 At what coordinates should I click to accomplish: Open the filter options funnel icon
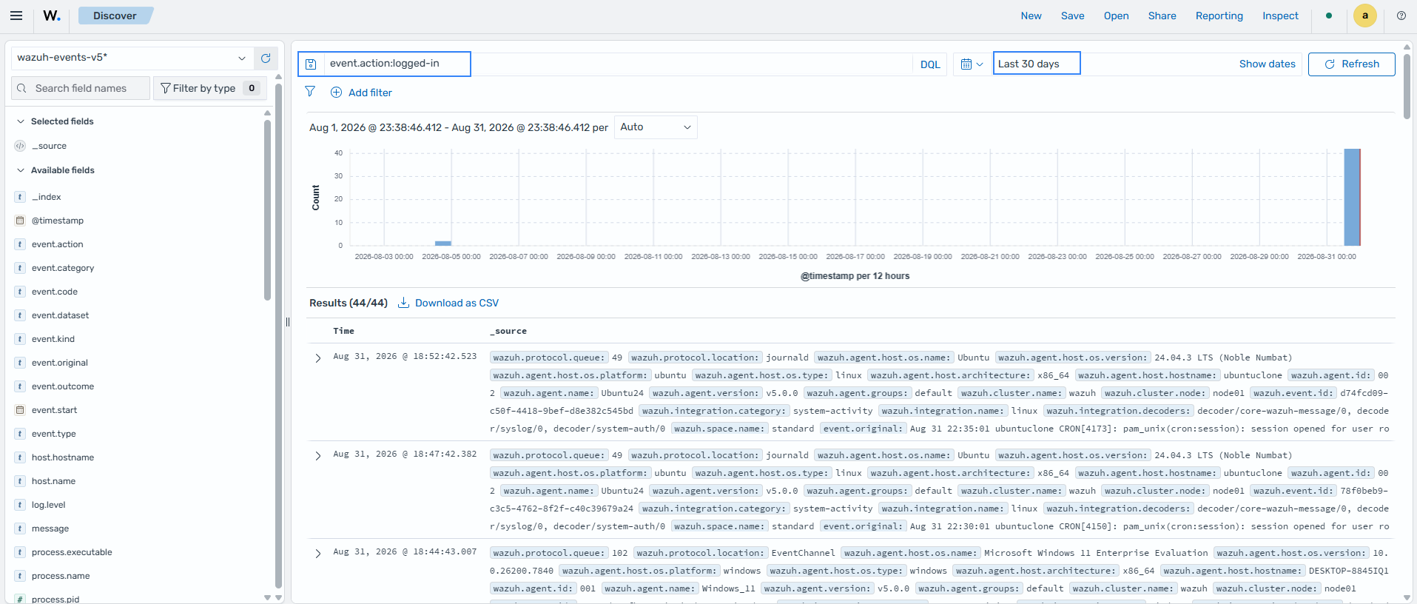pos(310,92)
